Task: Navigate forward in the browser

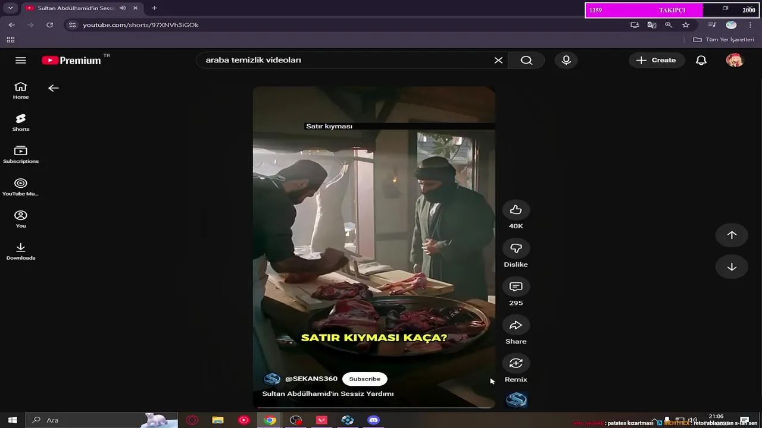Action: coord(31,25)
